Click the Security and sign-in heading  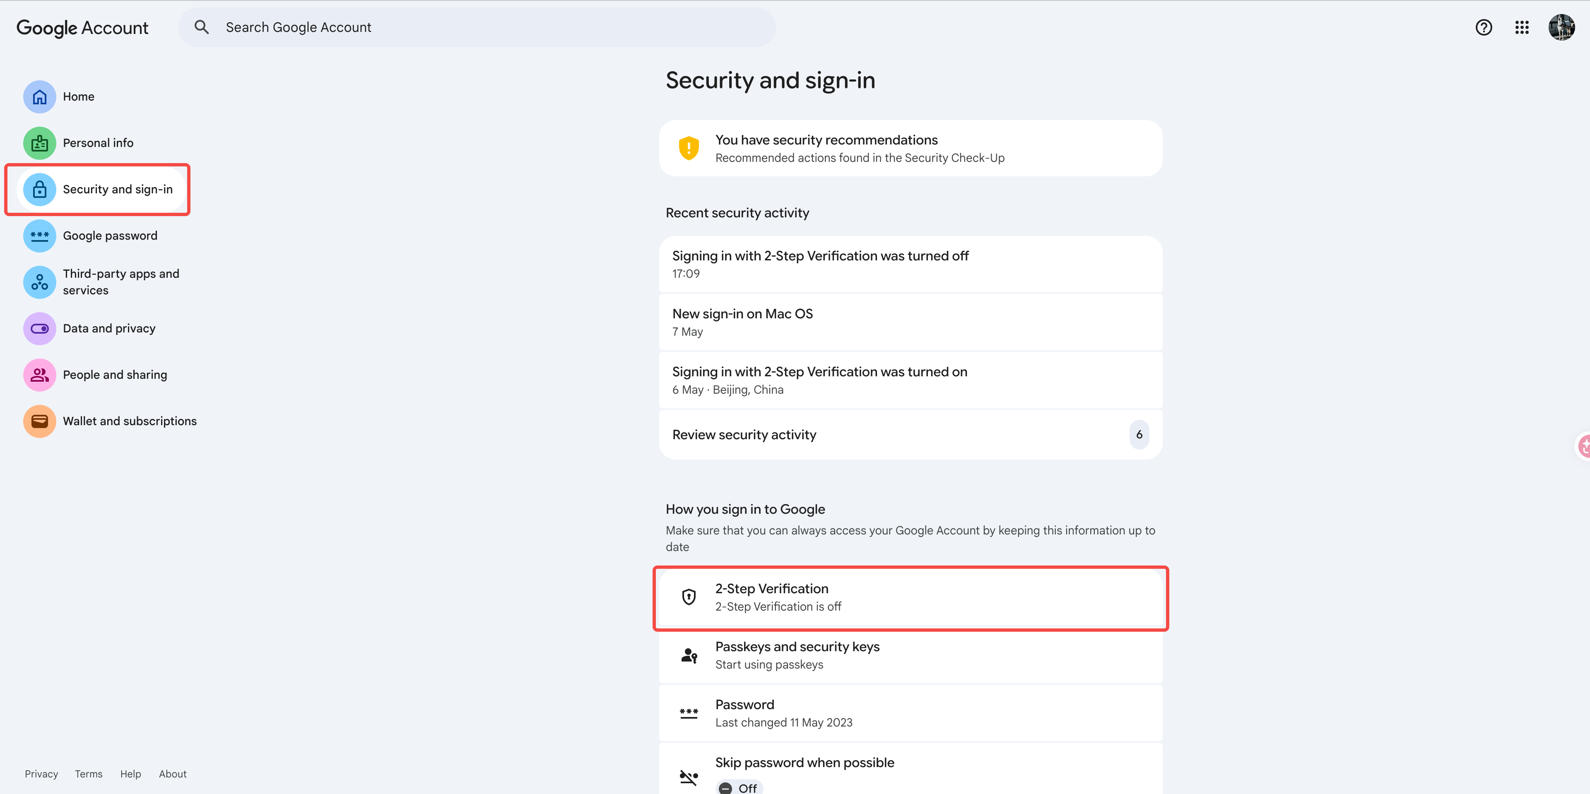[x=770, y=81]
